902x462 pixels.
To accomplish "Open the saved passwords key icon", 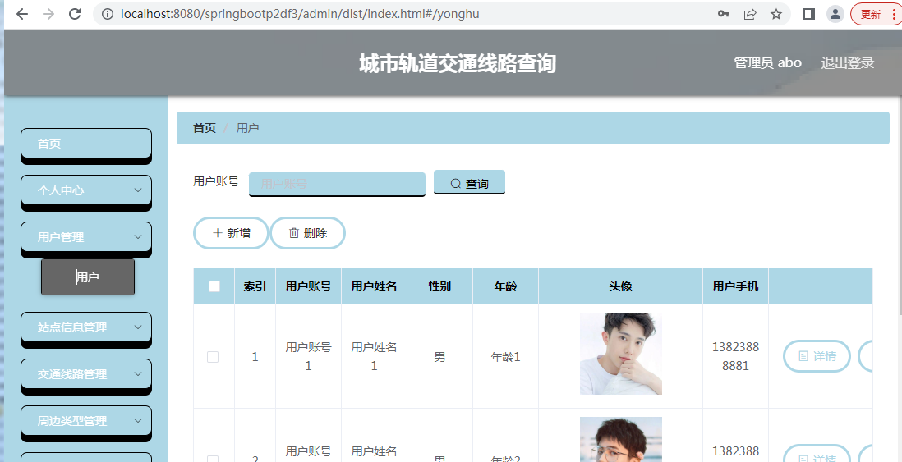I will (724, 14).
